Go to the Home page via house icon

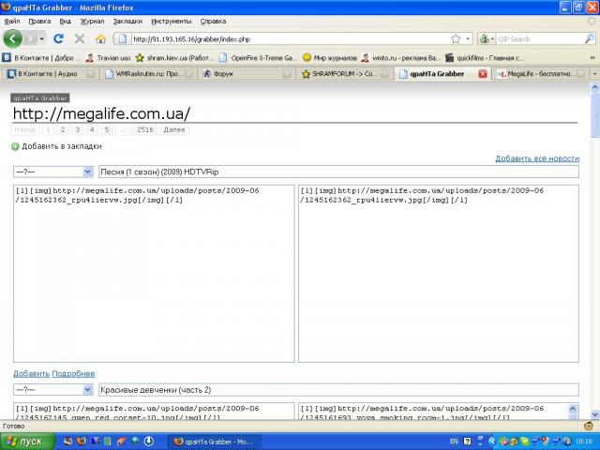pyautogui.click(x=100, y=38)
